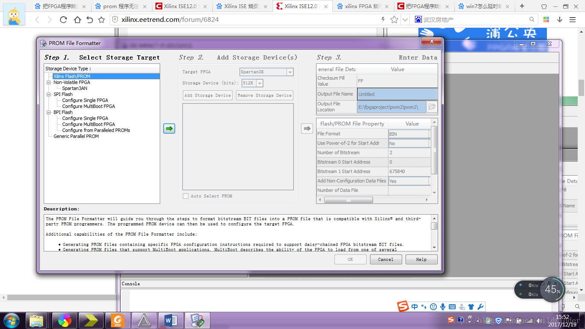Click the OK button
Viewport: 585px width, 329px height.
(x=350, y=259)
